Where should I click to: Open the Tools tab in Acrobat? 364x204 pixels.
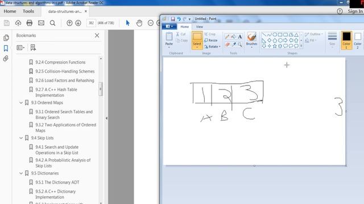tap(28, 11)
